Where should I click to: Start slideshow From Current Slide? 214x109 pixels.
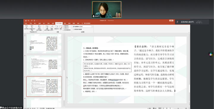tap(32, 28)
